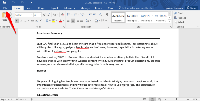The width and height of the screenshot is (200, 101).
Task: Click the Multilevel List icon
Action: tap(82, 15)
